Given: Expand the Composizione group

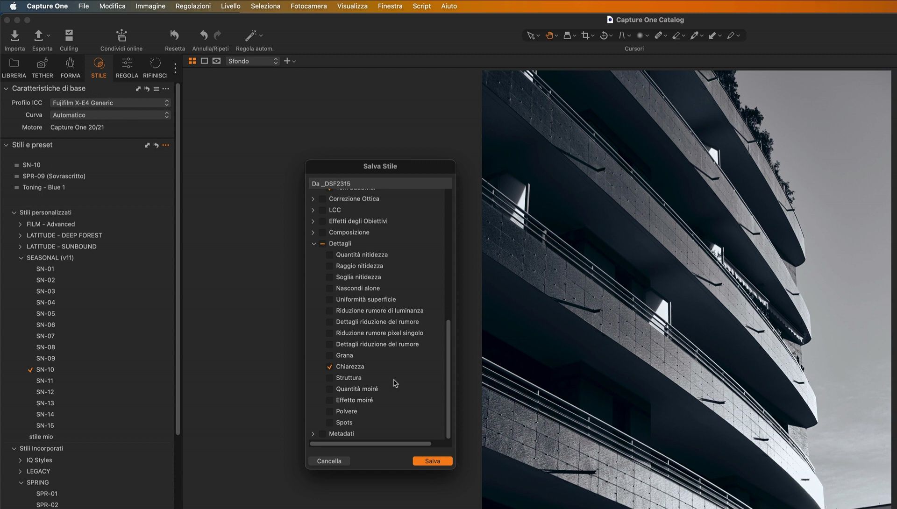Looking at the screenshot, I should (313, 232).
